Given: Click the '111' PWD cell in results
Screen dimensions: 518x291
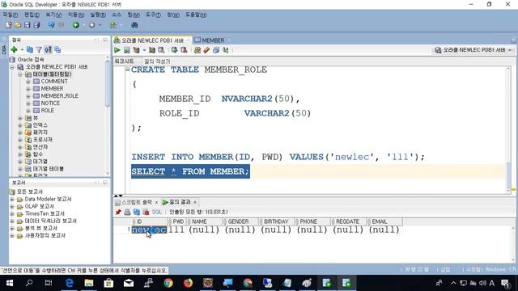Looking at the screenshot, I should [x=176, y=230].
